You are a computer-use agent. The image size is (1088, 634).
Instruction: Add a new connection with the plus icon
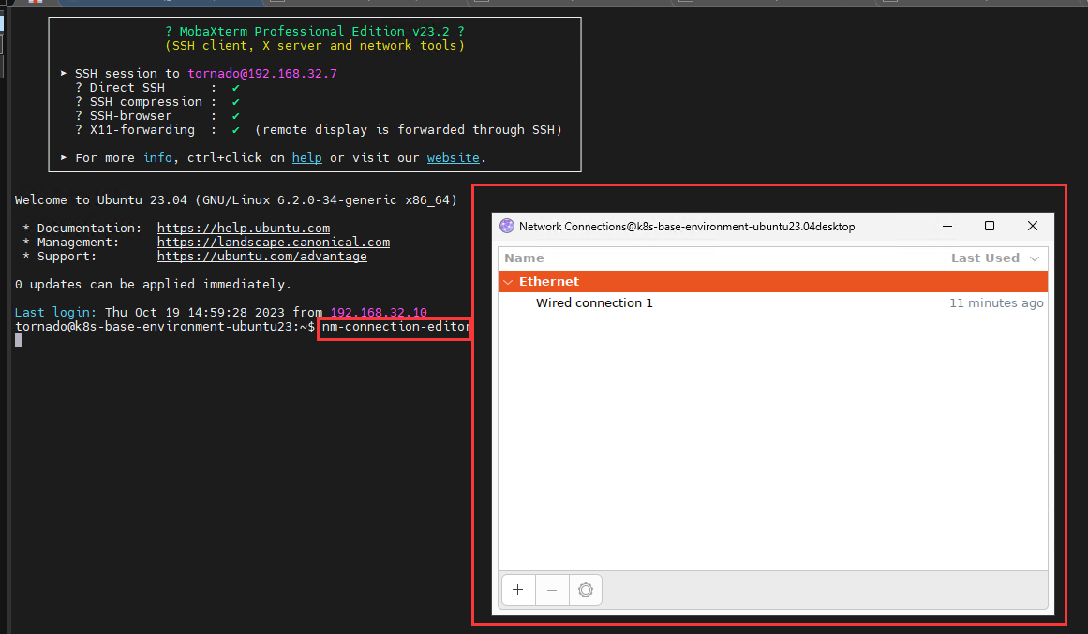coord(518,590)
